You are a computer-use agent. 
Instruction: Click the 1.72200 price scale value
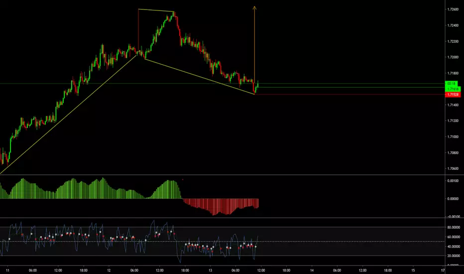click(x=453, y=41)
